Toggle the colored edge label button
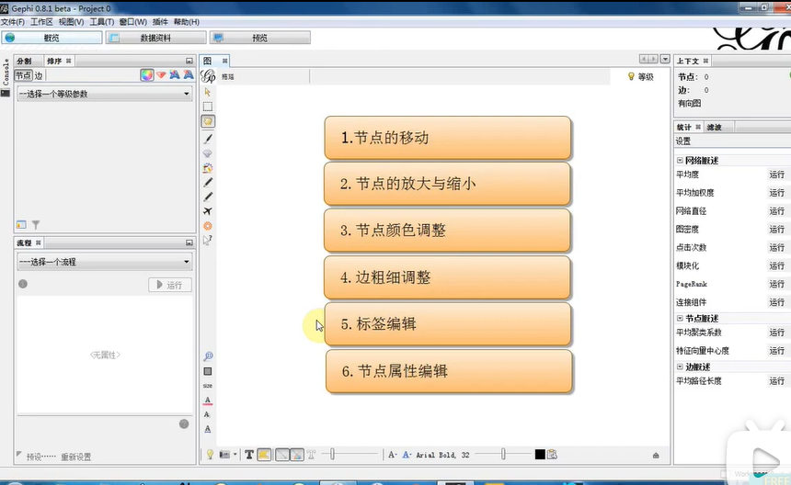Viewport: 791px width, 485px height. click(297, 455)
